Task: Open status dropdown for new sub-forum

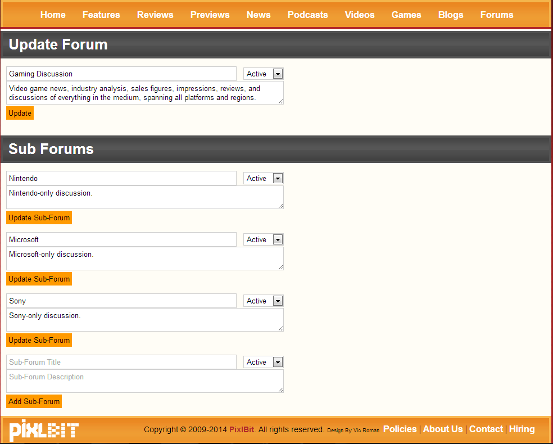Action: point(263,362)
